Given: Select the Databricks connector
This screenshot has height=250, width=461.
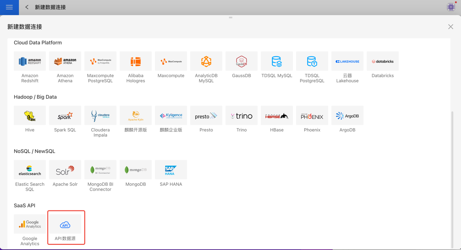Looking at the screenshot, I should click(383, 61).
